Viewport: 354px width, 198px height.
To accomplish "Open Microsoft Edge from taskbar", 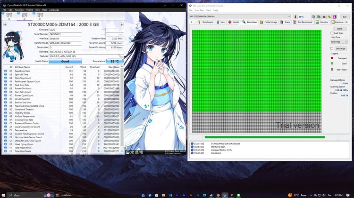I will point(204,195).
